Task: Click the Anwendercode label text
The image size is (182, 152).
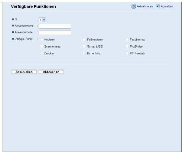Action: 23,32
